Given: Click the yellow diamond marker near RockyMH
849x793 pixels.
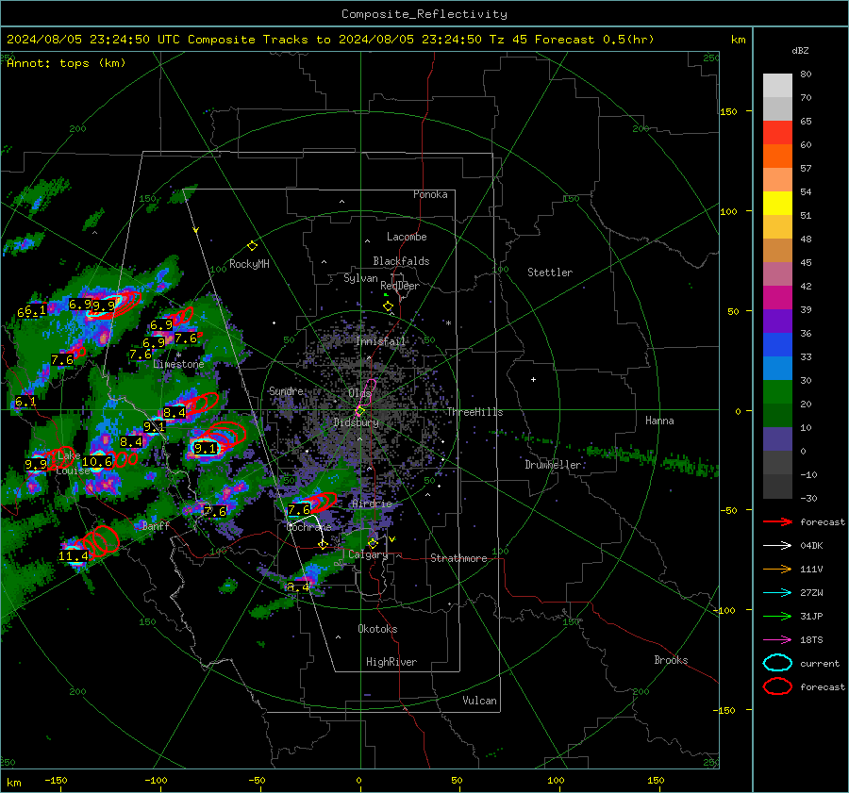Looking at the screenshot, I should (x=252, y=246).
